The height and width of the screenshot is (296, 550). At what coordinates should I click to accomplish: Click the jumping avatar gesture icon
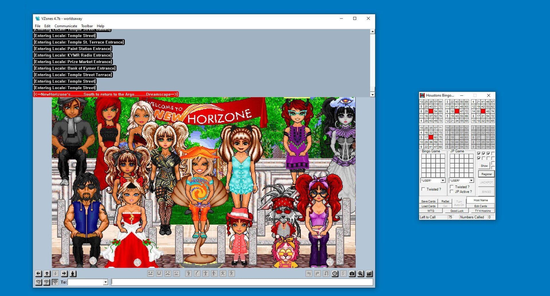pos(223,274)
